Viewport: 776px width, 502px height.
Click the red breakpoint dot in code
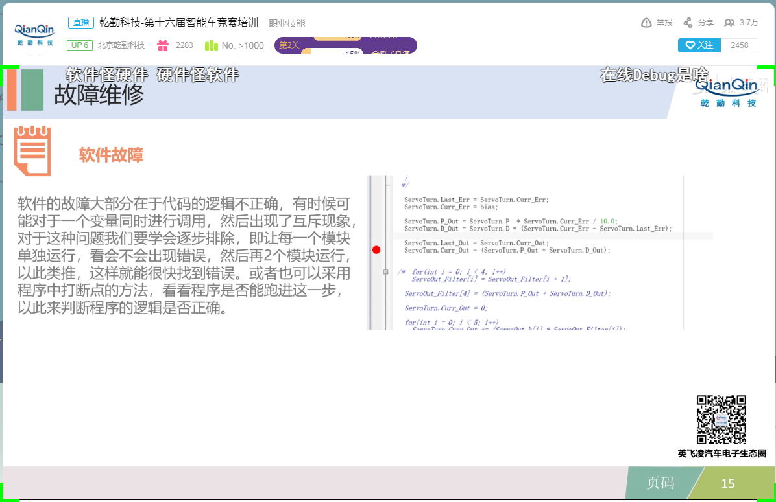[376, 250]
